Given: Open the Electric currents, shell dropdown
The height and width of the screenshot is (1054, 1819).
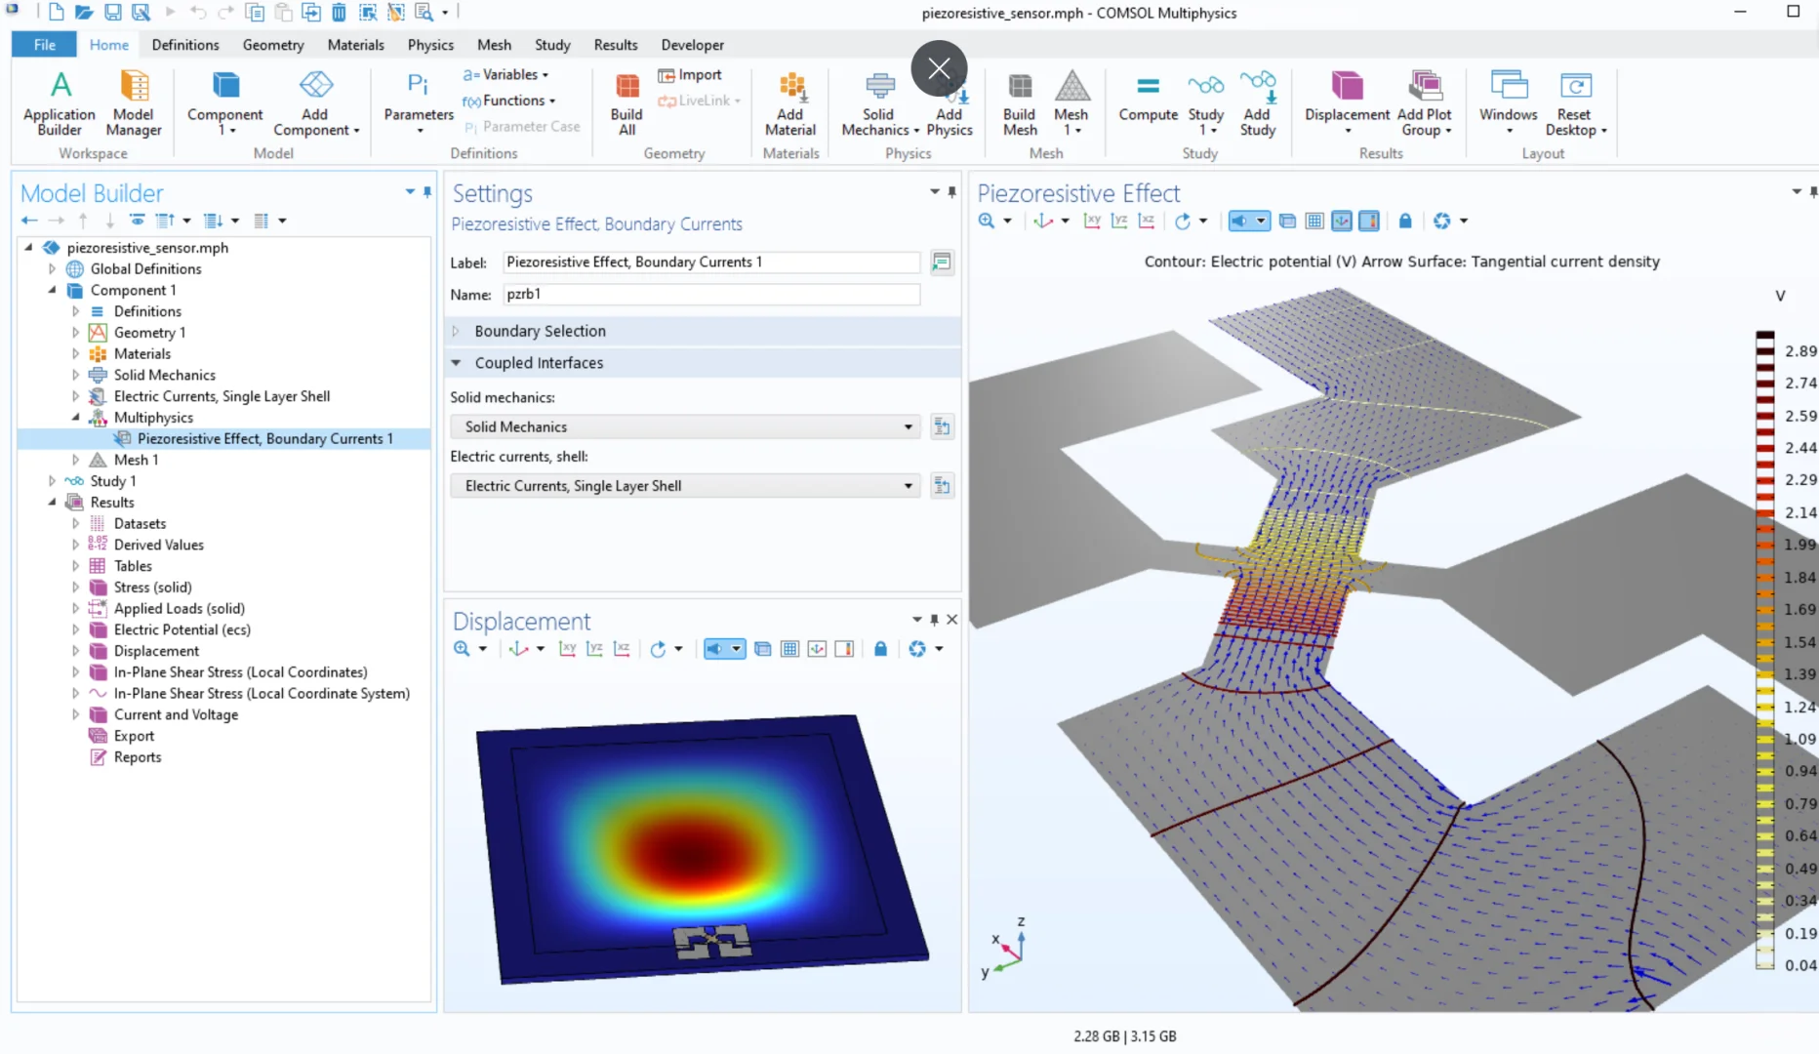Looking at the screenshot, I should pos(685,485).
